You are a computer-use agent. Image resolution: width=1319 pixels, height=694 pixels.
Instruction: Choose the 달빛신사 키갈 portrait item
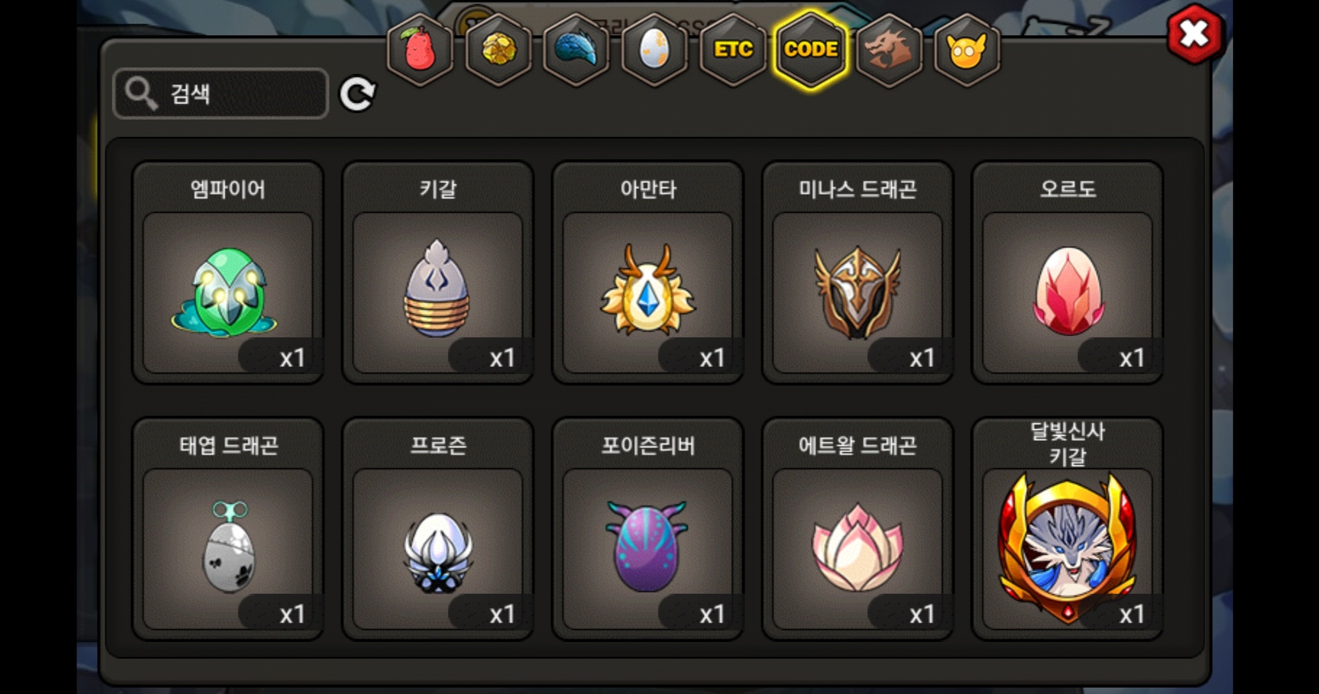(x=1068, y=529)
